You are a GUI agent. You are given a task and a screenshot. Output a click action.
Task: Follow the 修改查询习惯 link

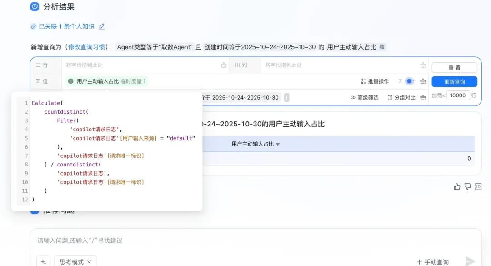click(x=86, y=47)
